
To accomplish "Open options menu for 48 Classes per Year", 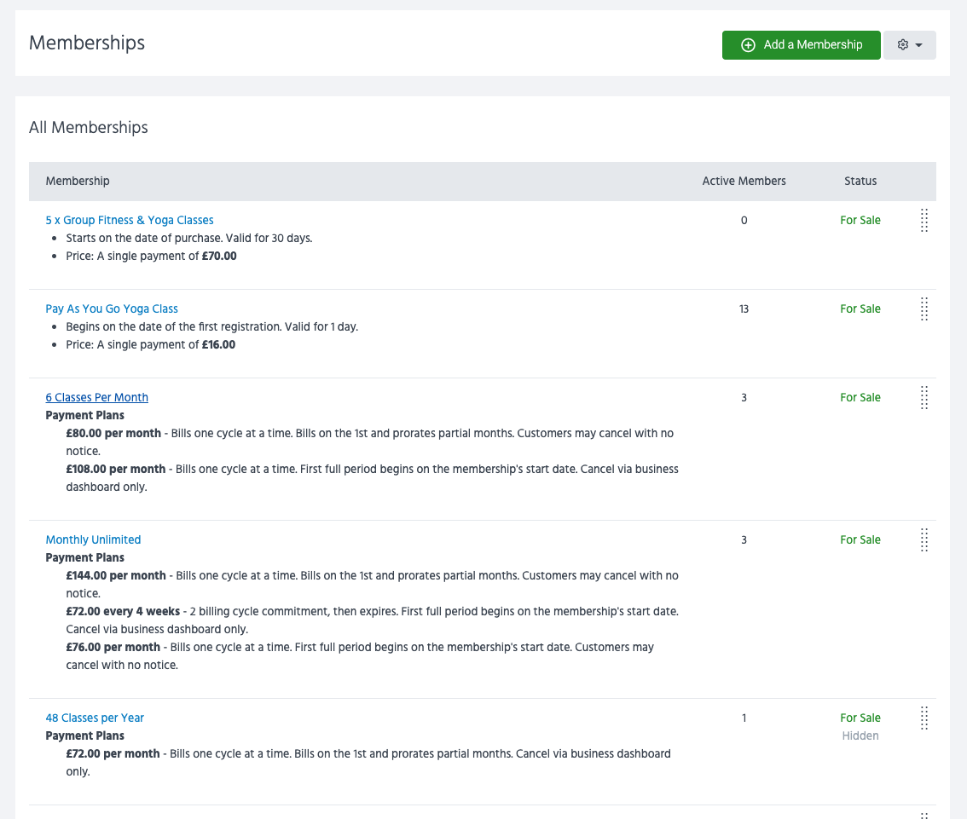I will [924, 718].
